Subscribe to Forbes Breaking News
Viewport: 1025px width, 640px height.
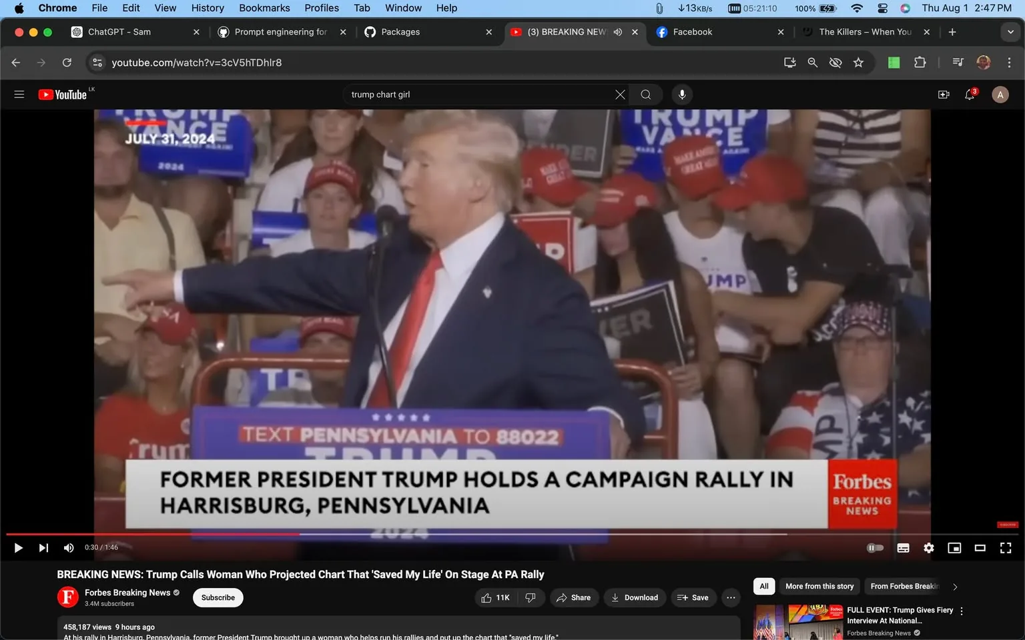(218, 597)
